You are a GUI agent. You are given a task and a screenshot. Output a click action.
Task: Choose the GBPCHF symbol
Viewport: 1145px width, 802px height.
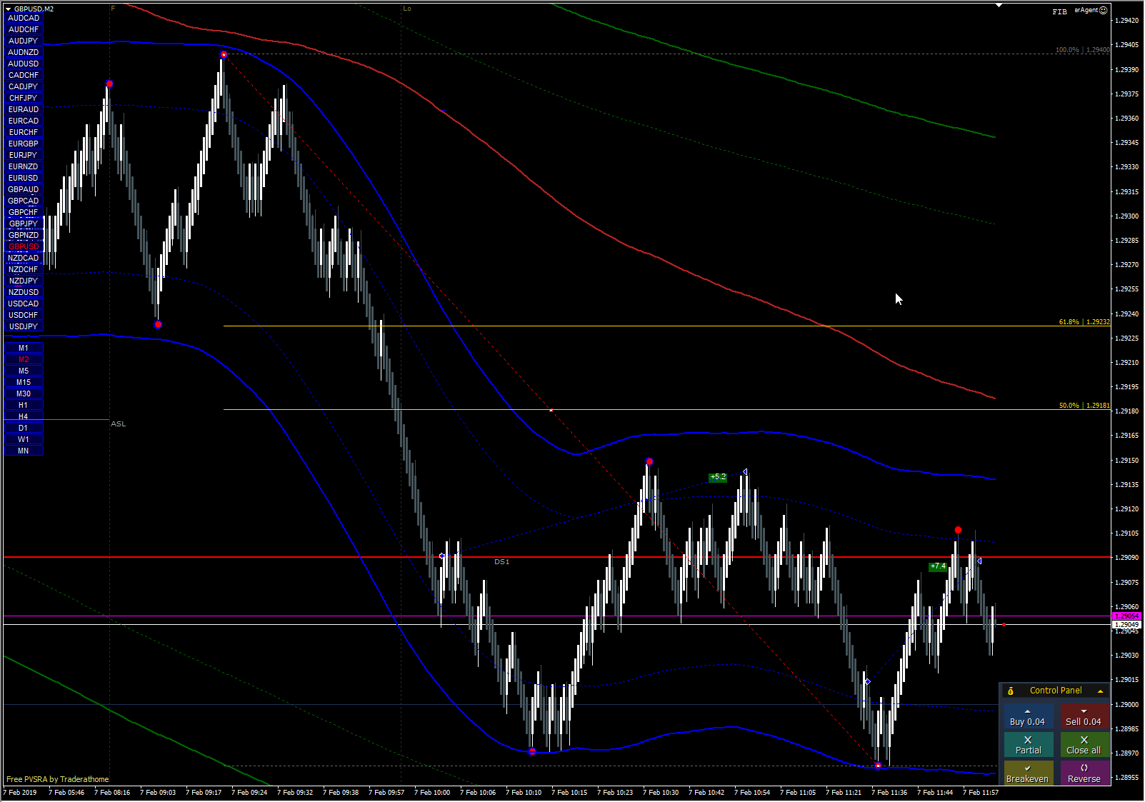point(24,212)
